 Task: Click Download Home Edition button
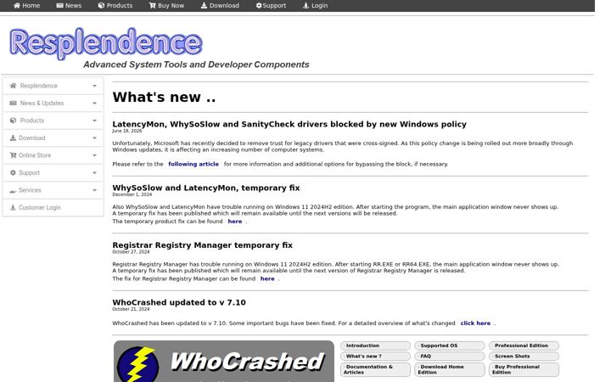coord(450,369)
